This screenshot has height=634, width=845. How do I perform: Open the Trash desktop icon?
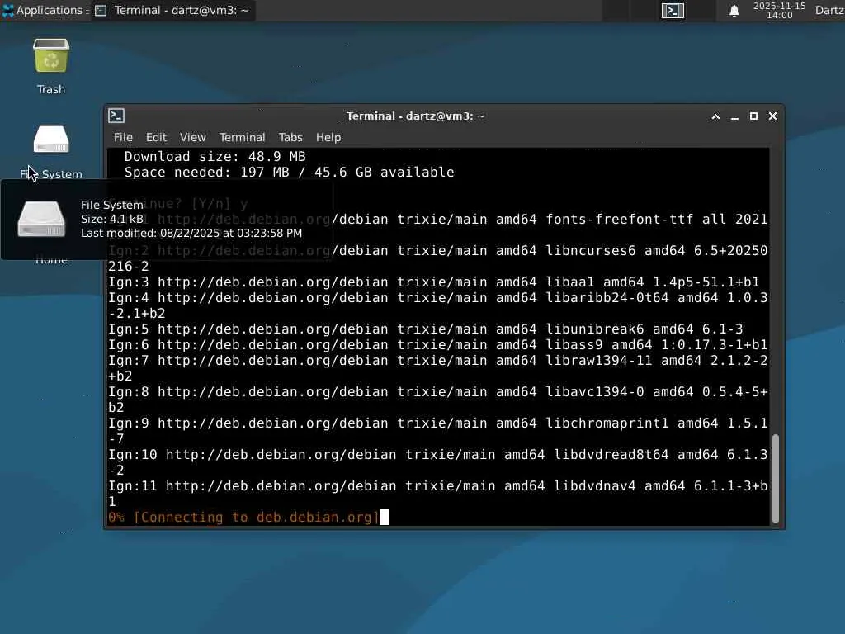click(x=50, y=55)
